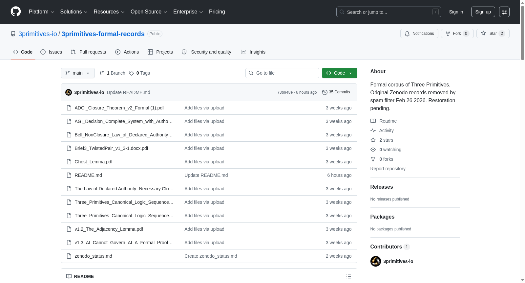525x283 pixels.
Task: Click file icon beside zenodo_status.md
Action: 69,256
